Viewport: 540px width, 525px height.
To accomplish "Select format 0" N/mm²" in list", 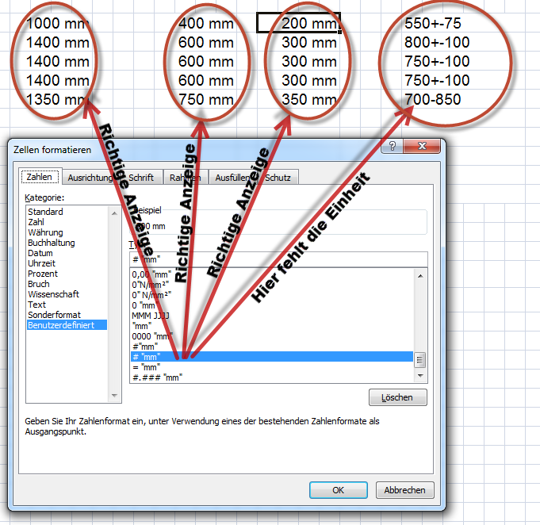I will tap(272, 295).
